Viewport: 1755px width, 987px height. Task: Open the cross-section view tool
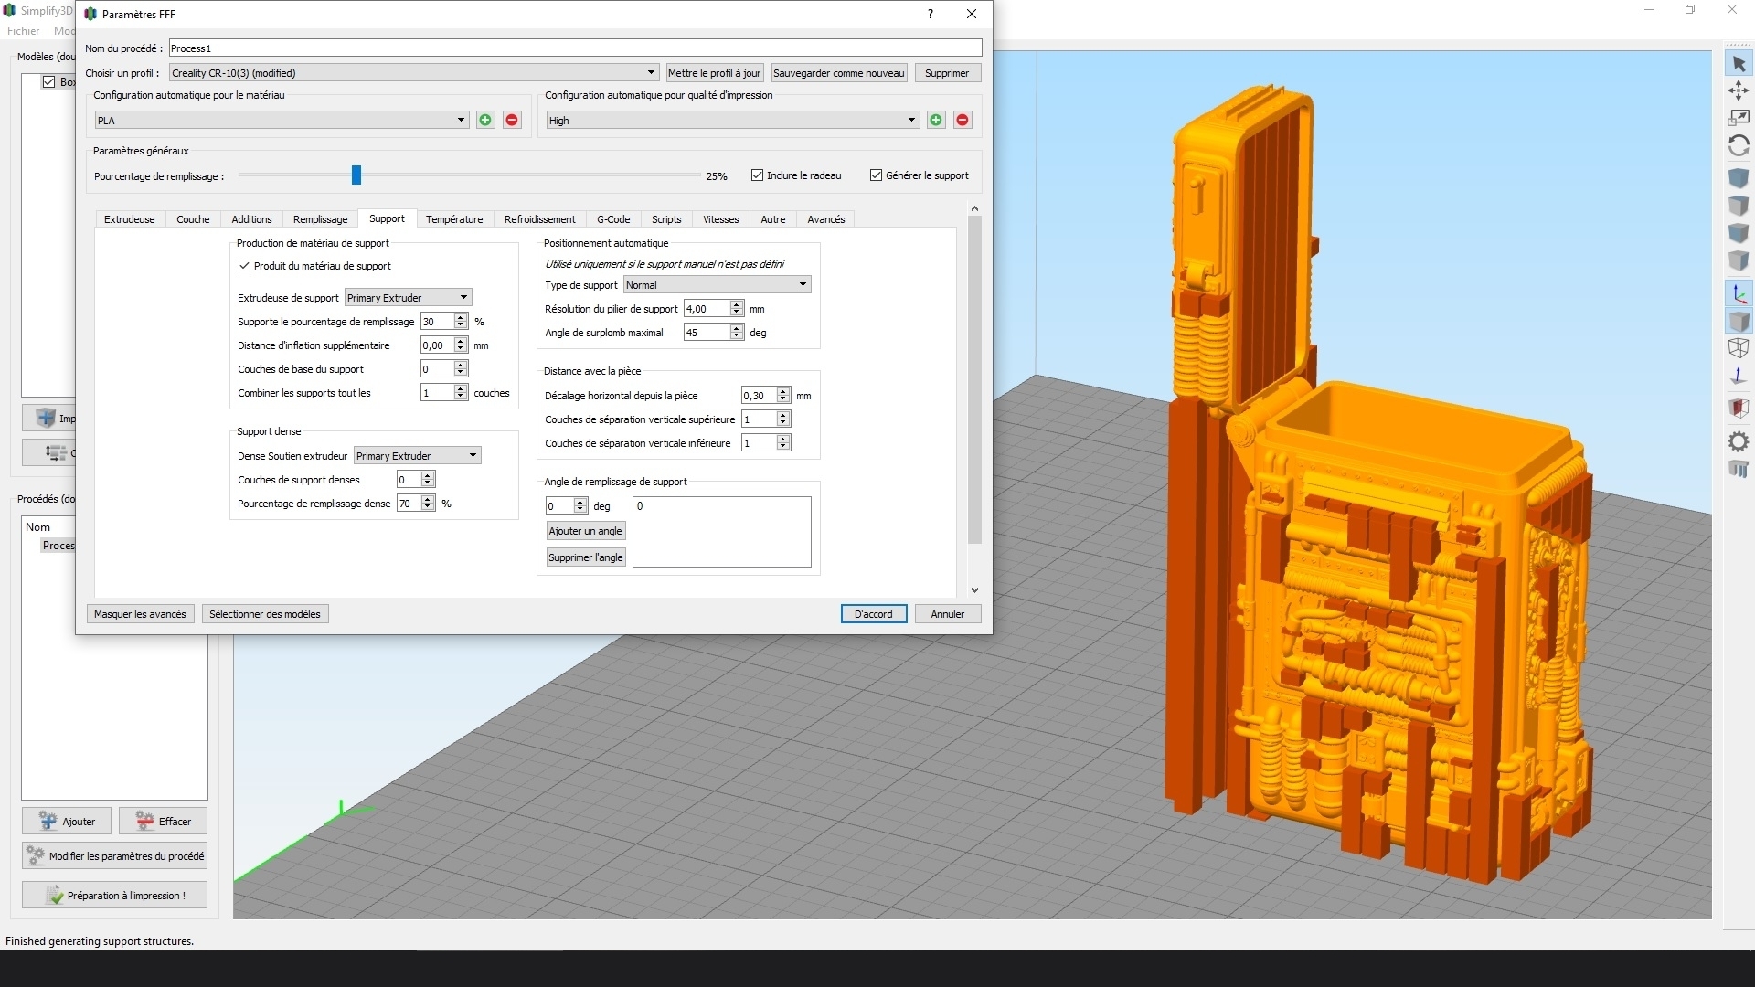[x=1739, y=408]
